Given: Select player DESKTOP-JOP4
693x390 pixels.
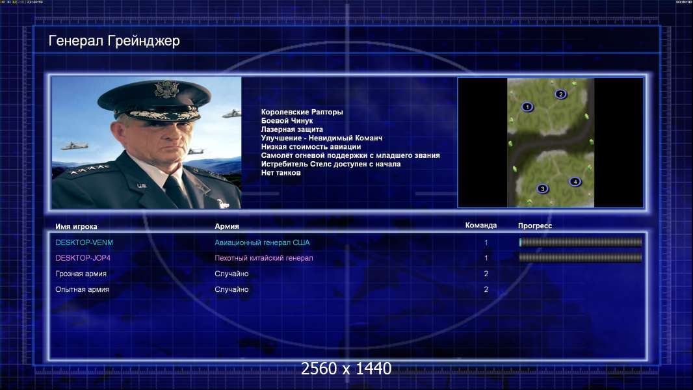Looking at the screenshot, I should point(83,258).
